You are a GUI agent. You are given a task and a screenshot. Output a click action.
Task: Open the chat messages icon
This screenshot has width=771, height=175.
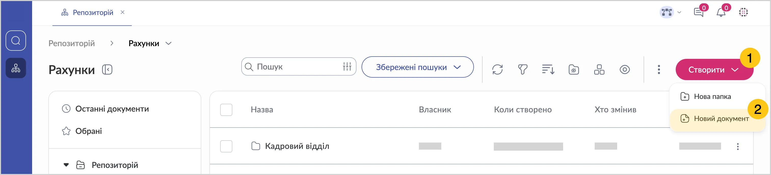(699, 12)
